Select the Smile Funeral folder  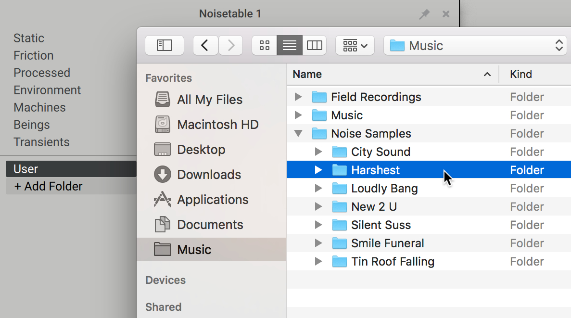coord(388,243)
